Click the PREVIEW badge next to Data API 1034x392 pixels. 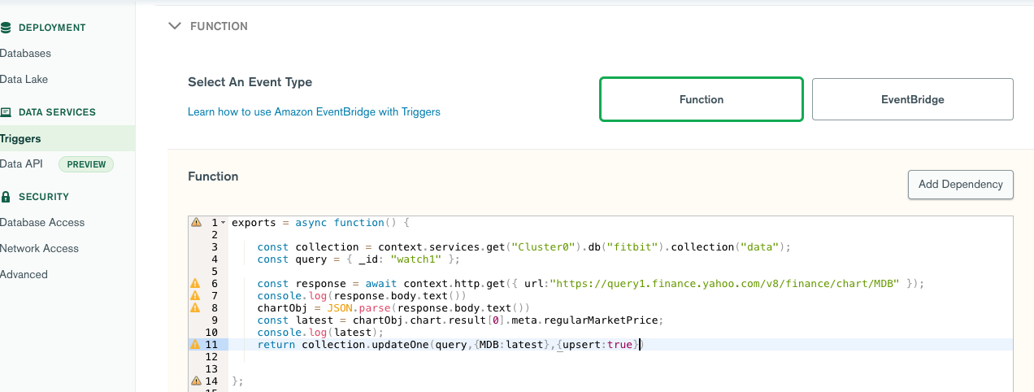point(86,164)
